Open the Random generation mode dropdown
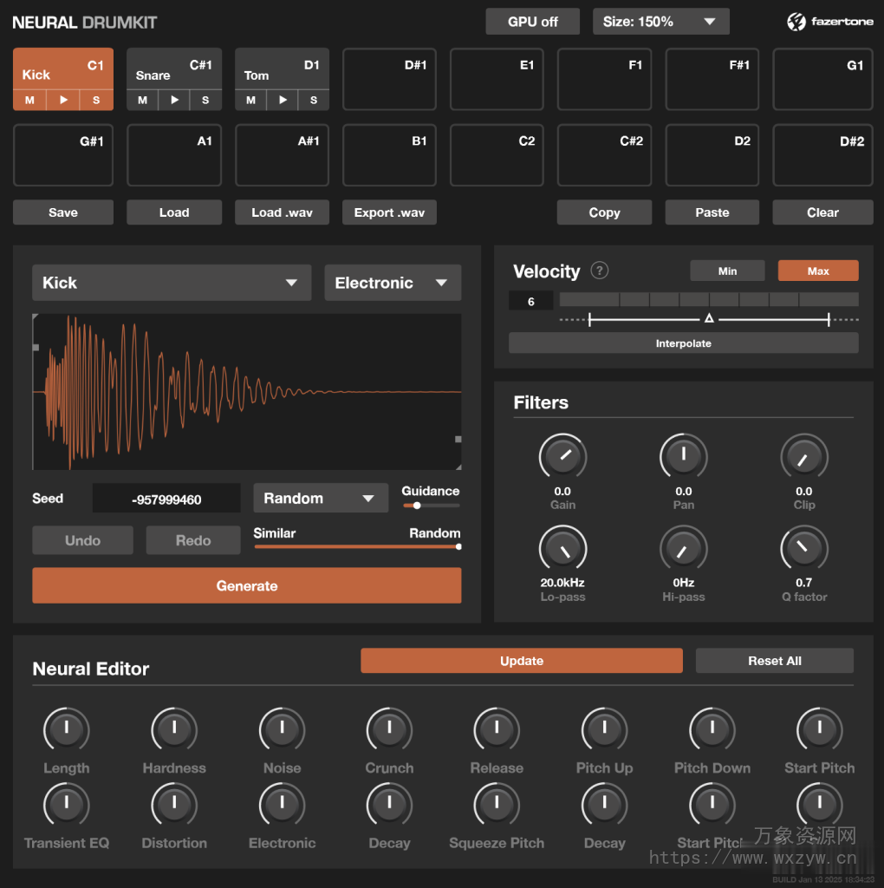 coord(321,498)
